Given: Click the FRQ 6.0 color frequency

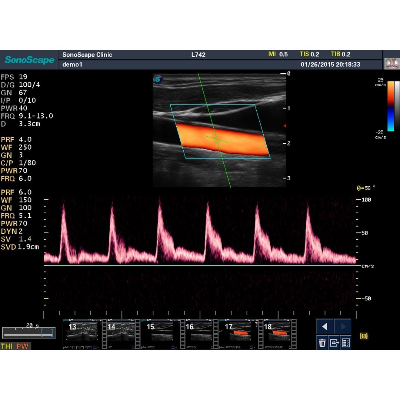Looking at the screenshot, I should tap(16, 179).
